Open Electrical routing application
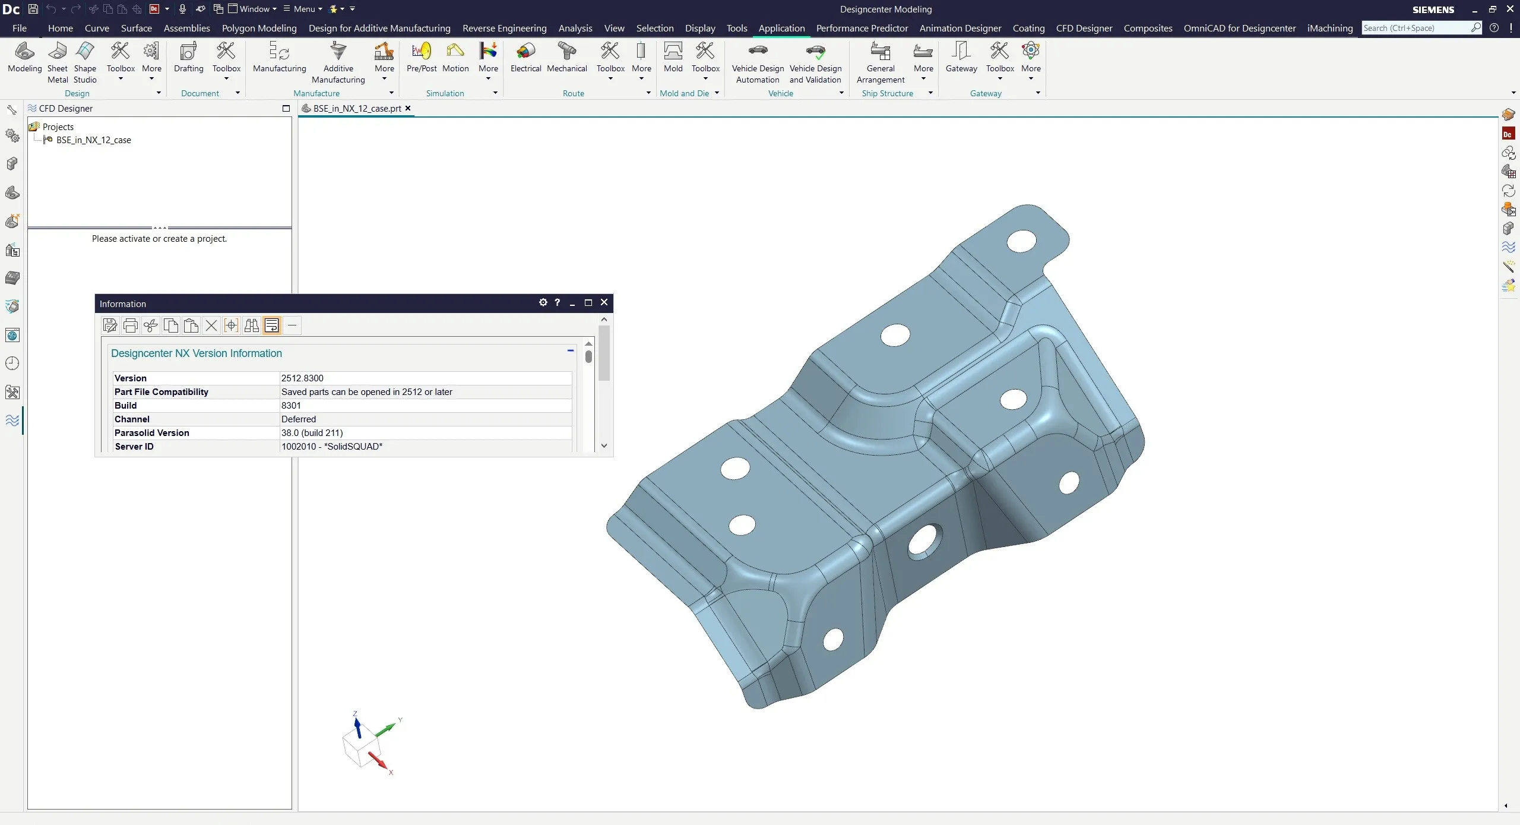 [525, 58]
